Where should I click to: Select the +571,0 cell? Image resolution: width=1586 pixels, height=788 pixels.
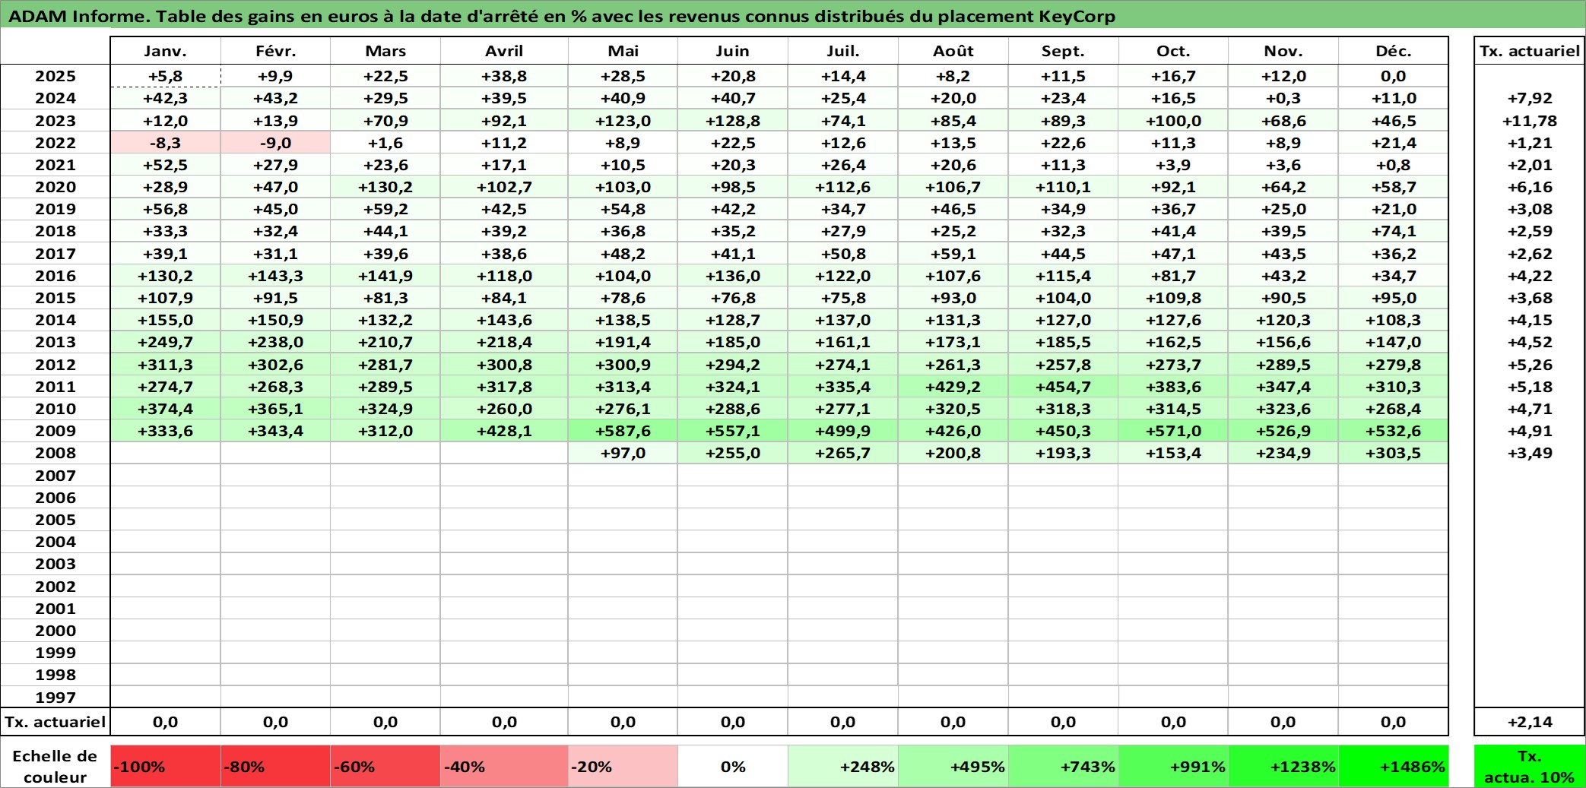point(1173,431)
